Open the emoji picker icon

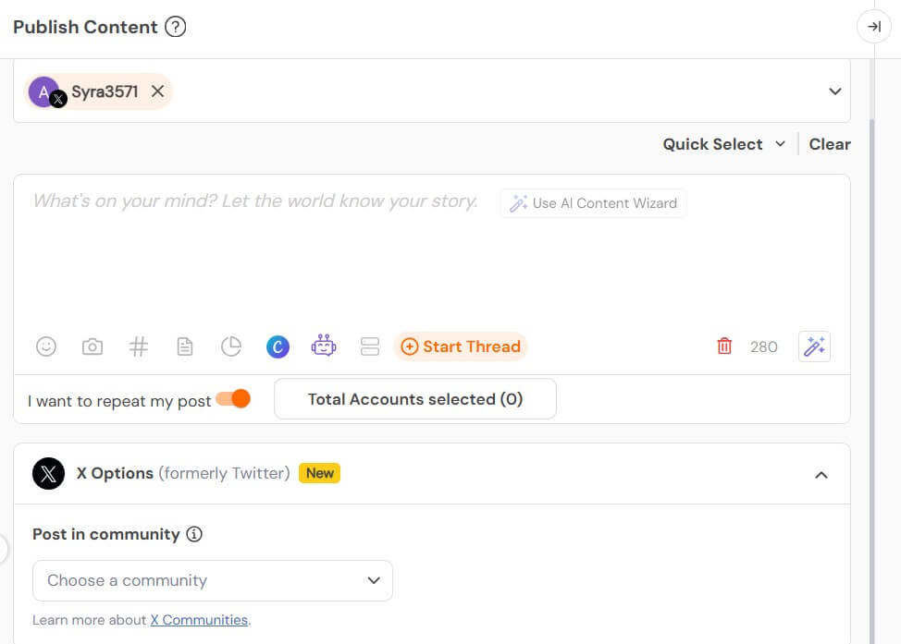(x=46, y=346)
